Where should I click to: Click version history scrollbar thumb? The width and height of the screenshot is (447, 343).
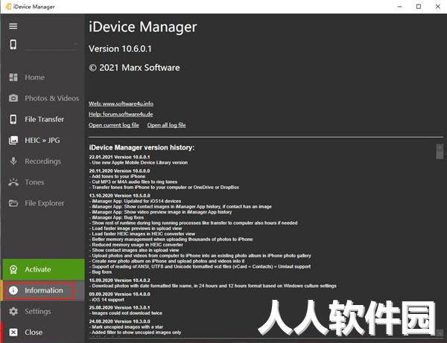point(440,154)
